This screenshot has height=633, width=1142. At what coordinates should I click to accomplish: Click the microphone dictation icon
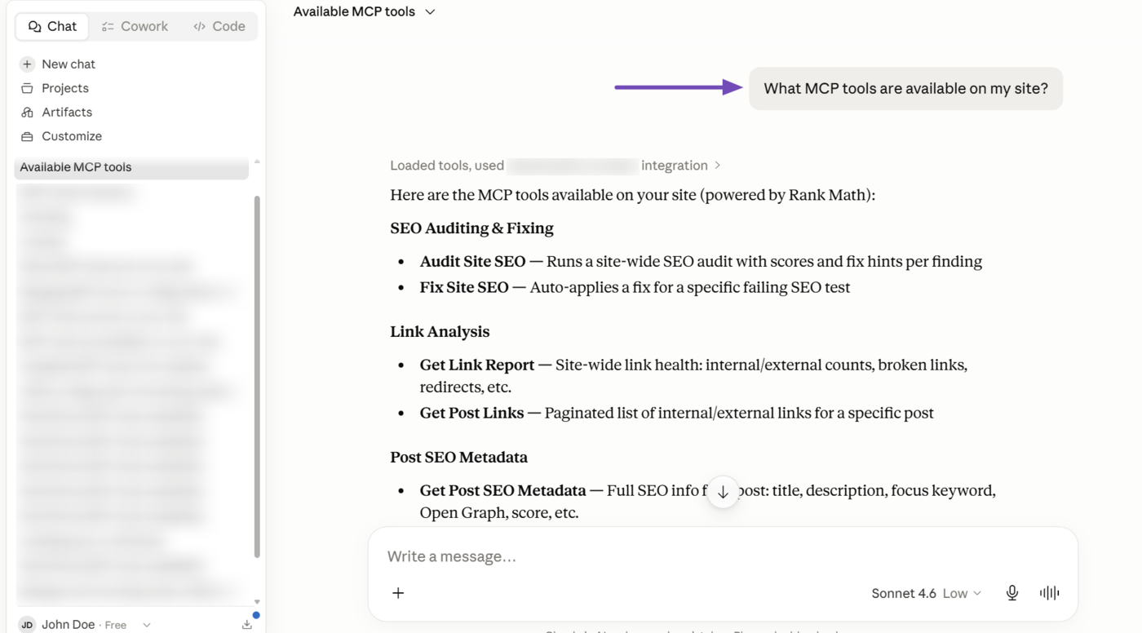point(1012,593)
